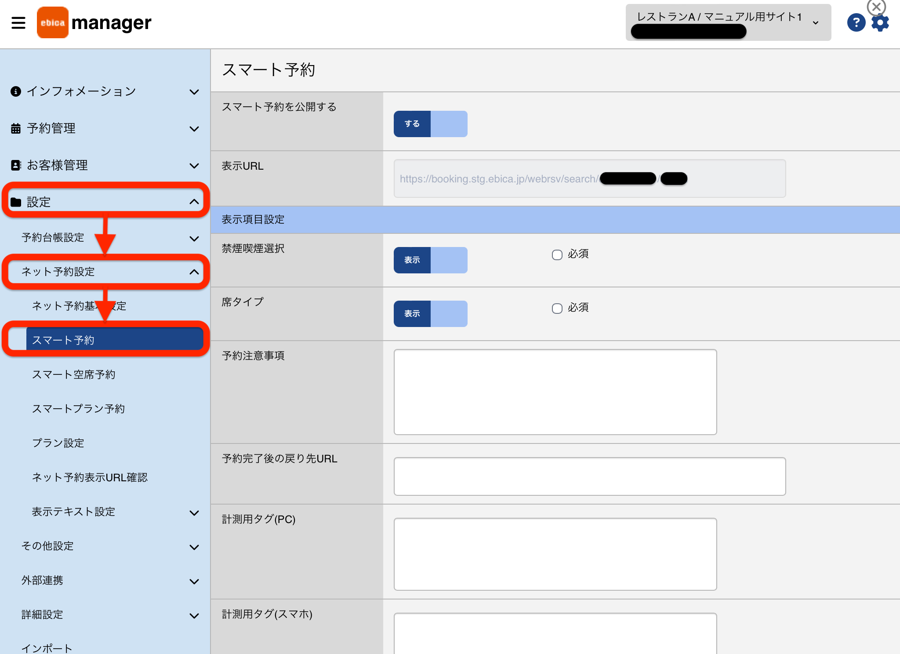Image resolution: width=900 pixels, height=654 pixels.
Task: Open the blue help question mark icon
Action: click(x=856, y=22)
